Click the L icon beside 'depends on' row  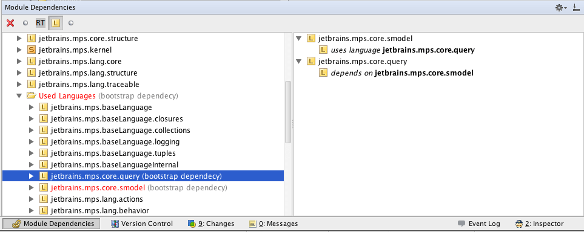pos(323,73)
